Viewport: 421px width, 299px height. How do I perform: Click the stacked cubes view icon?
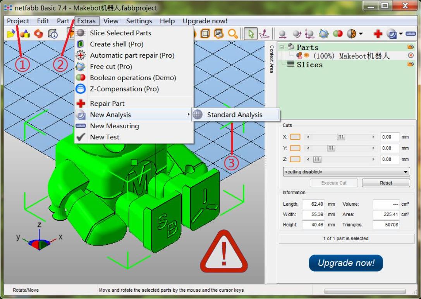click(219, 34)
